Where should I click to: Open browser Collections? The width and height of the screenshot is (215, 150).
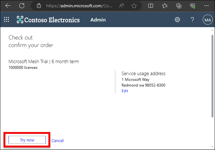179,6
